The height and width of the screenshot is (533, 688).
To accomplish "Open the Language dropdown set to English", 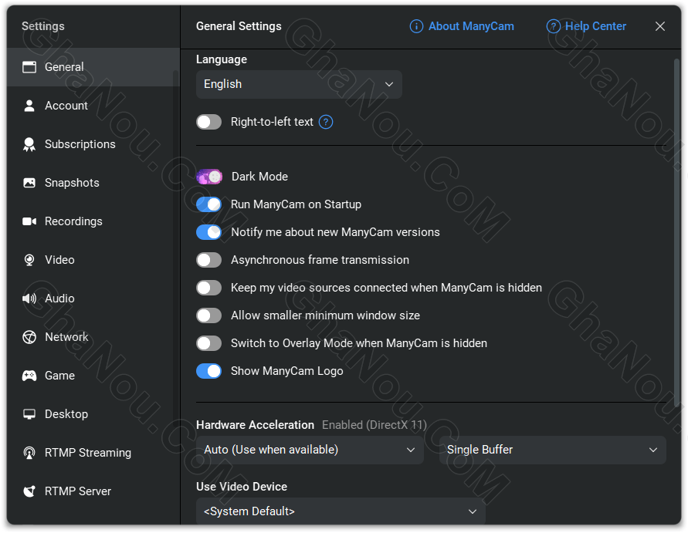I will tap(299, 84).
